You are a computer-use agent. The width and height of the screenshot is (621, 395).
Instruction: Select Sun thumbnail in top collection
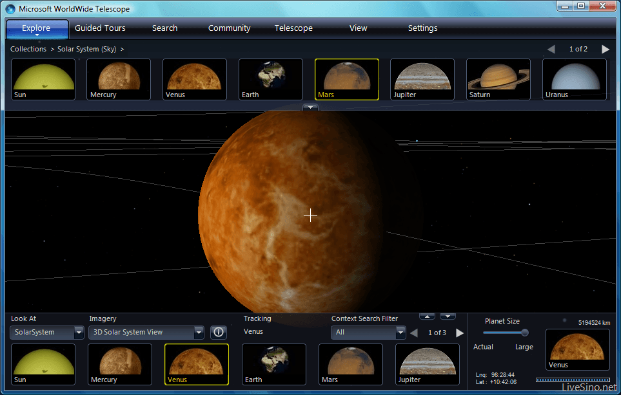43,79
